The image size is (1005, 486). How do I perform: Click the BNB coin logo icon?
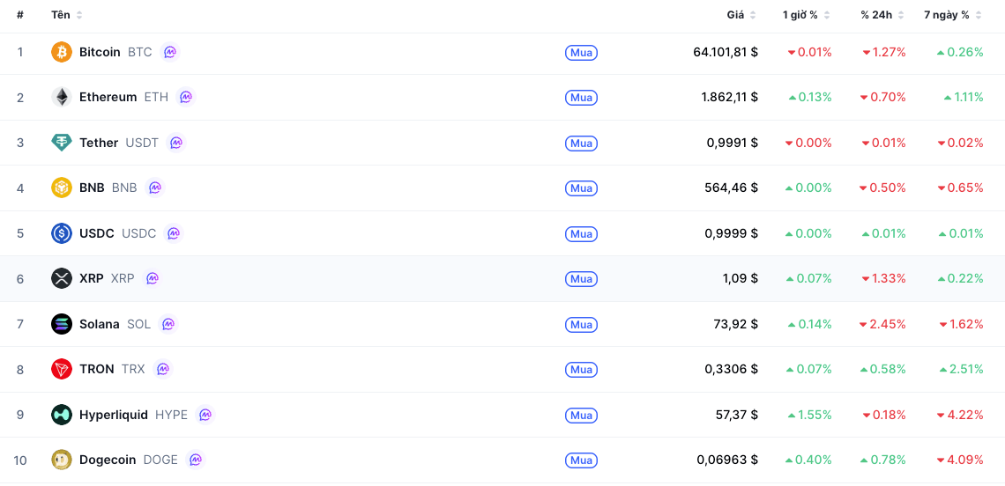tap(62, 188)
